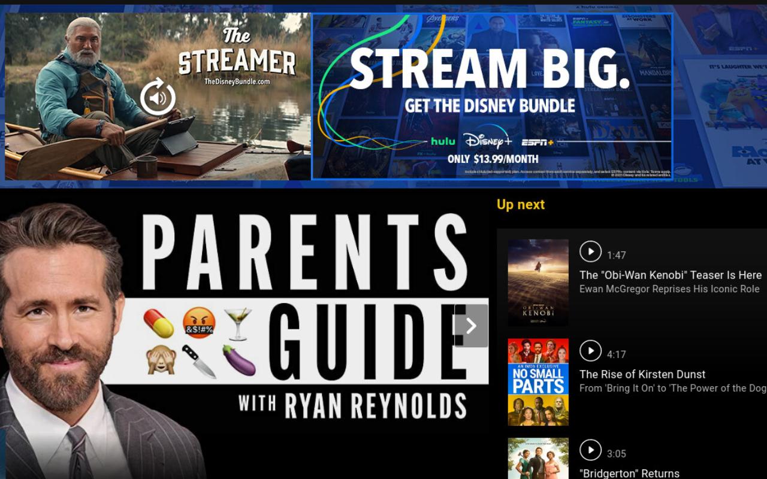This screenshot has width=767, height=479.
Task: Click the Disney+ logo in the bundle ad
Action: click(x=488, y=140)
